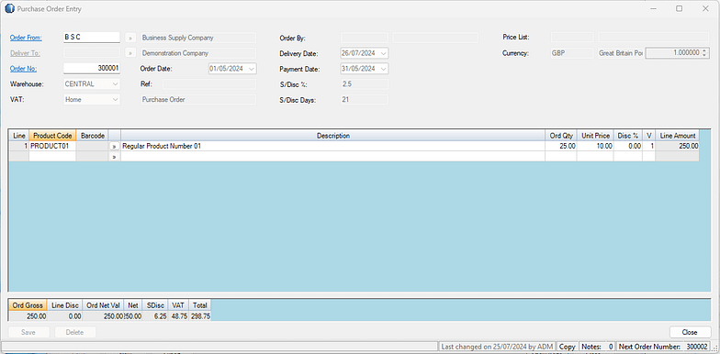Select the PRODUCT01 product code cell
This screenshot has height=354, width=720.
52,147
